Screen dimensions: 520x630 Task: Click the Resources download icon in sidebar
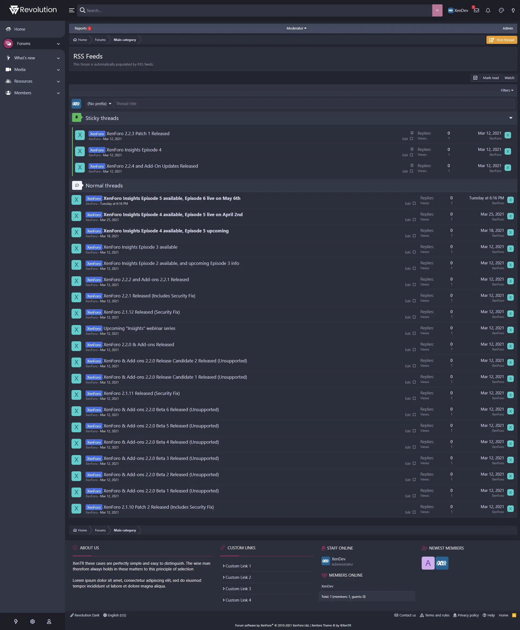[x=8, y=81]
